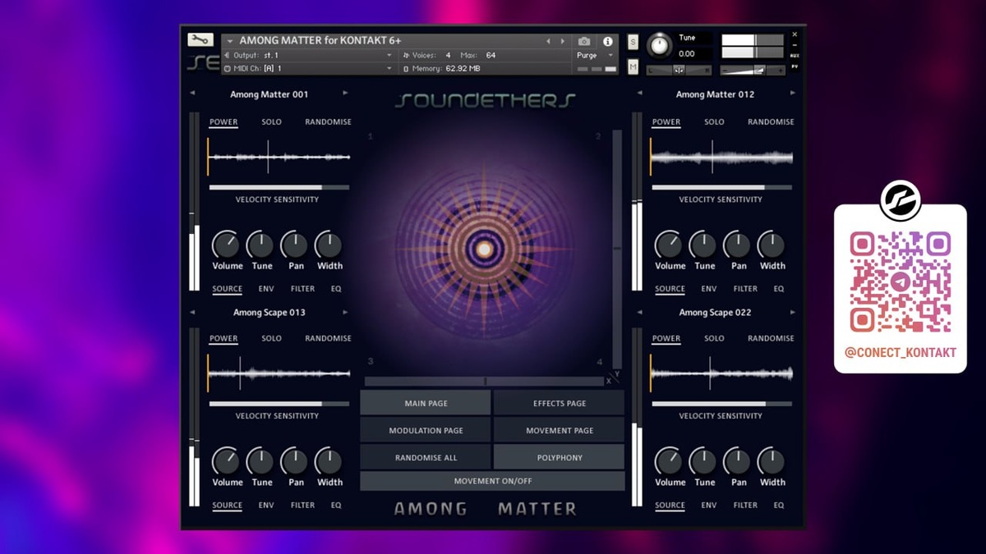Image resolution: width=986 pixels, height=554 pixels.
Task: Toggle SOLO for Among Matter 001
Action: click(271, 121)
